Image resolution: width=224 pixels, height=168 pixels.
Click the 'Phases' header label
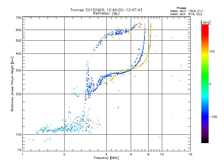[x=181, y=8]
